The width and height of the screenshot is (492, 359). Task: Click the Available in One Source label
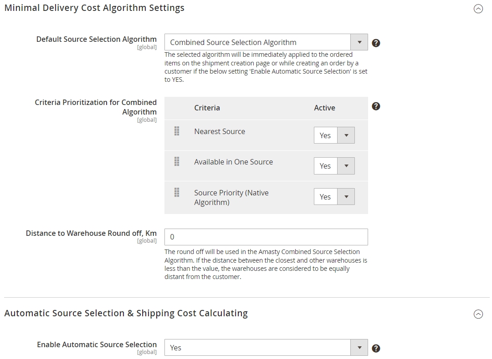233,162
